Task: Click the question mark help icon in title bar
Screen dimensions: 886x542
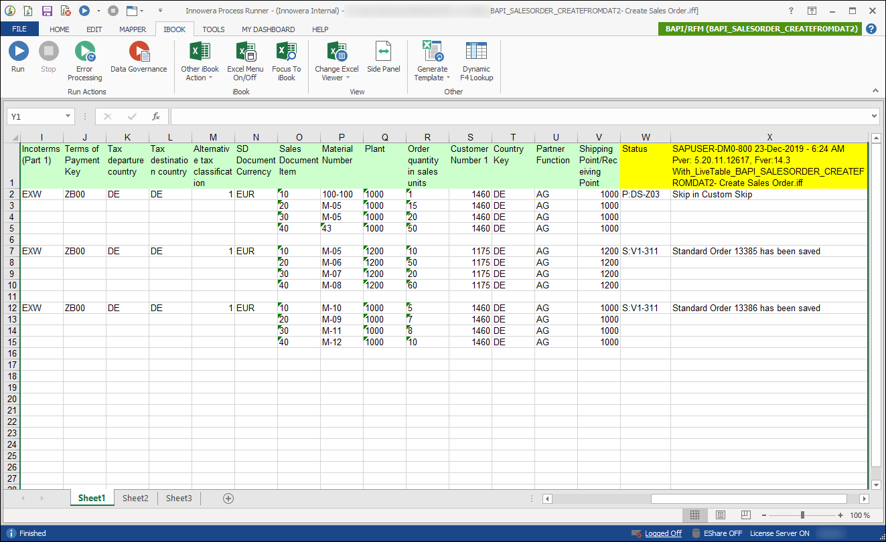Action: (792, 11)
